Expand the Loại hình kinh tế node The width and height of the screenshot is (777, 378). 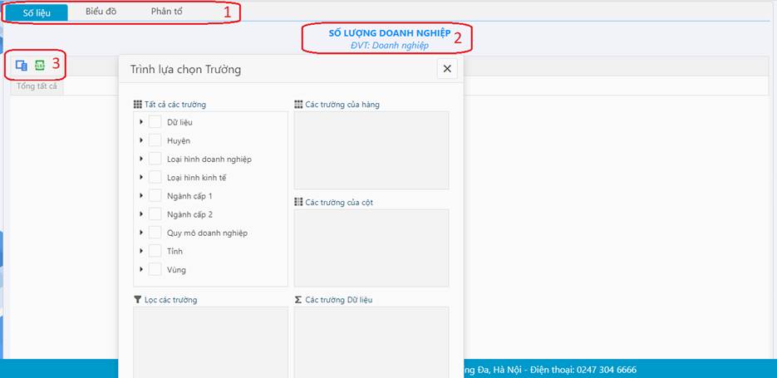[141, 177]
